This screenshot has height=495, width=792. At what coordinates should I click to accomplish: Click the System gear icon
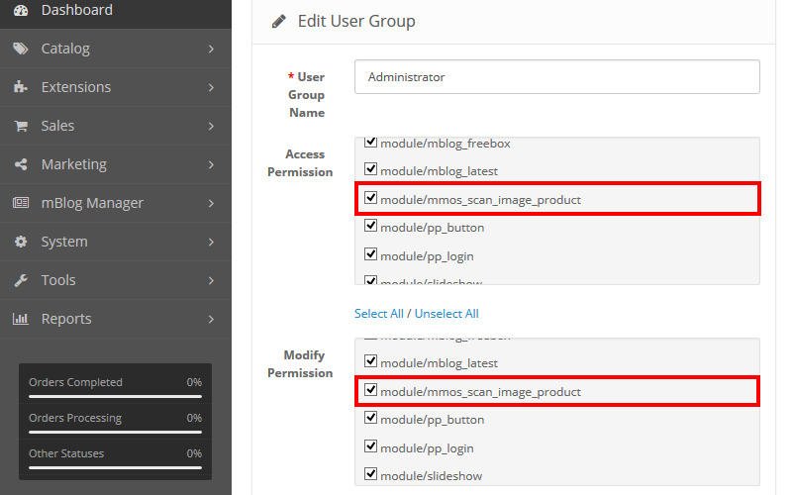[x=20, y=242]
